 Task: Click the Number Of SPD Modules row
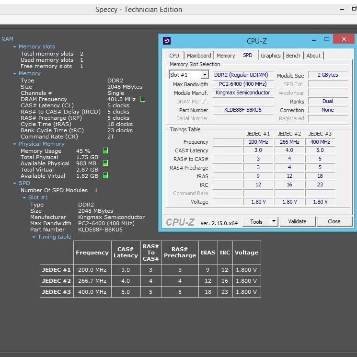59,190
